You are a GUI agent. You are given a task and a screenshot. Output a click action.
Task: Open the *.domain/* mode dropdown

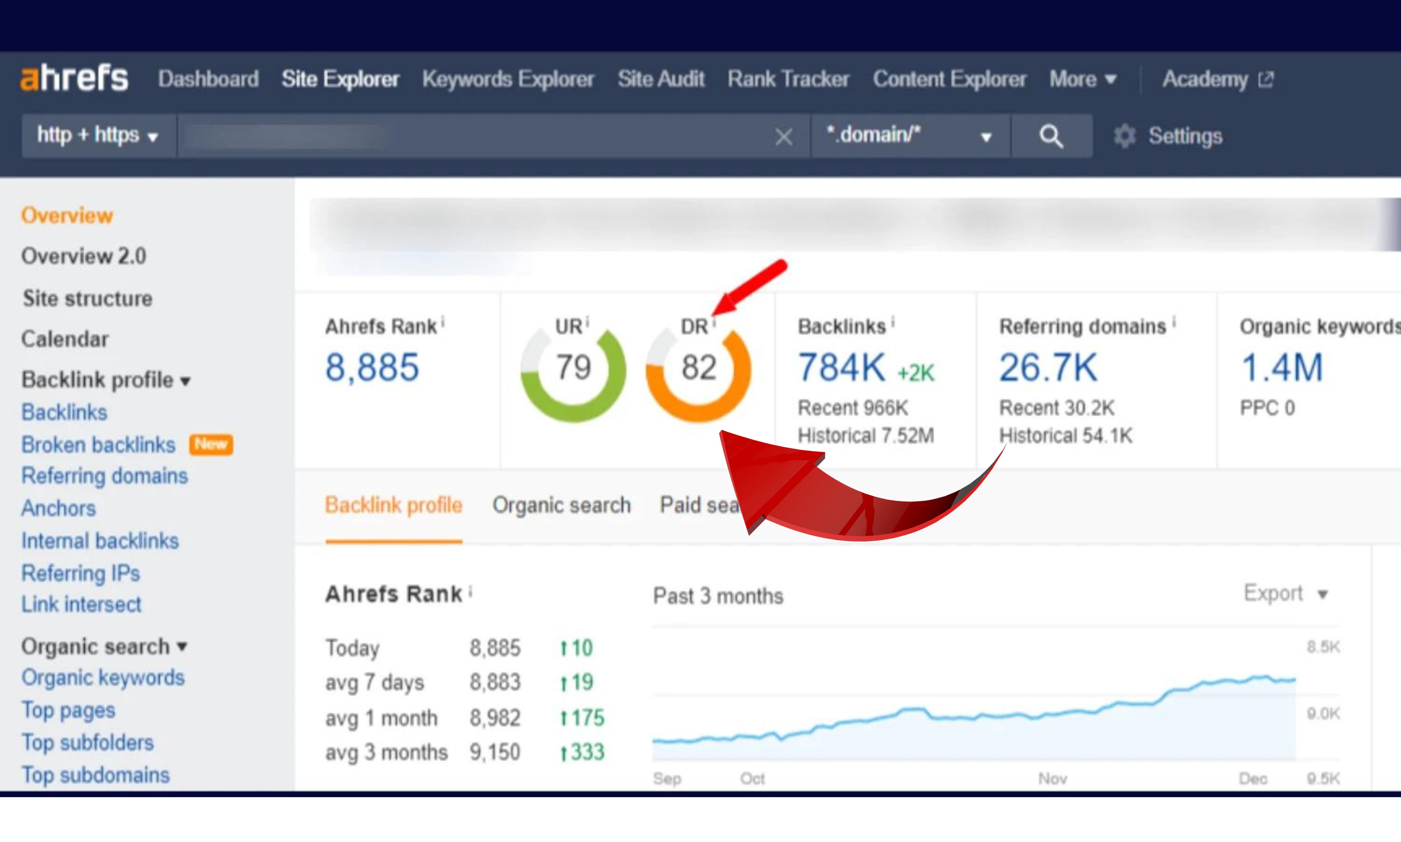click(x=985, y=136)
